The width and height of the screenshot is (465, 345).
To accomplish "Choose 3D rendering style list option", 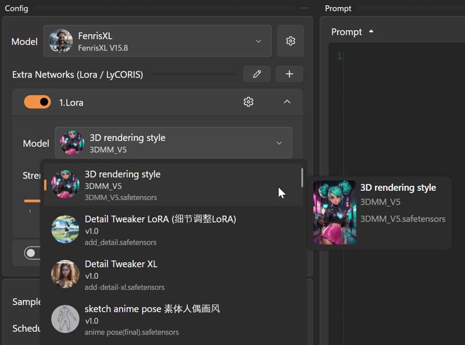I will (x=173, y=184).
